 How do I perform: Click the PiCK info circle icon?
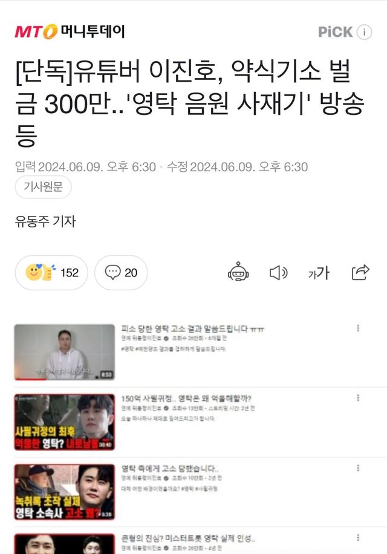pos(364,32)
